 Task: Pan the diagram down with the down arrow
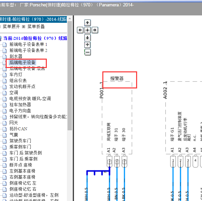click(x=88, y=38)
